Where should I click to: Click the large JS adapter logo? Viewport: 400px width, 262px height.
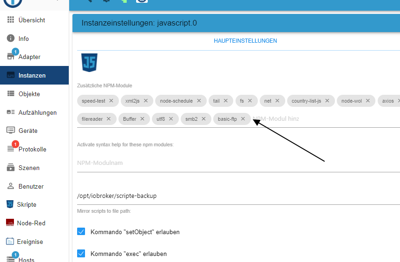[x=89, y=63]
